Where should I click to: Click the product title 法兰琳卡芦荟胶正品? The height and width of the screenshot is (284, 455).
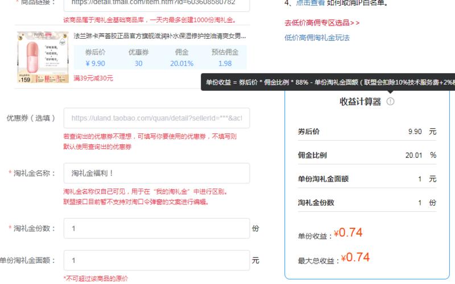[x=160, y=36]
